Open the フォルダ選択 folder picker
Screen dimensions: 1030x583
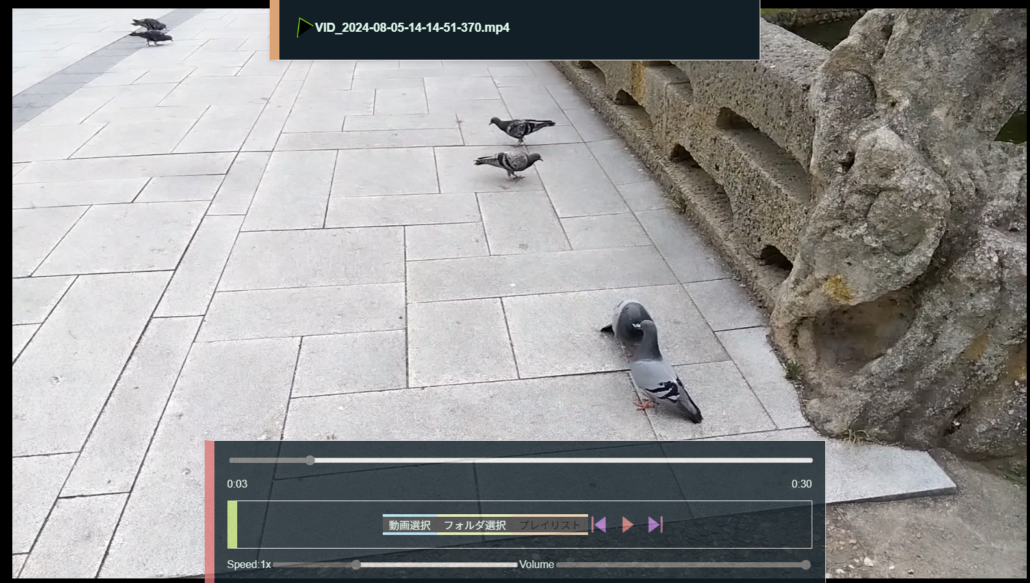point(474,525)
